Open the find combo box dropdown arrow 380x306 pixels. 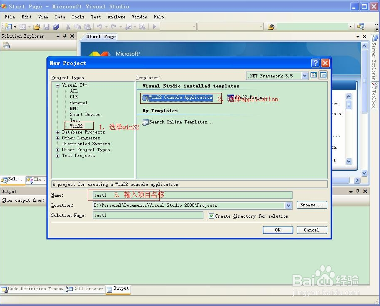coord(350,26)
